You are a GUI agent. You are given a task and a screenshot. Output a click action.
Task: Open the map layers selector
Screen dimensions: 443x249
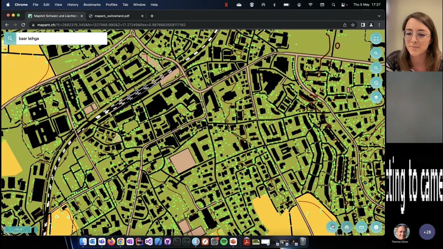pyautogui.click(x=376, y=97)
